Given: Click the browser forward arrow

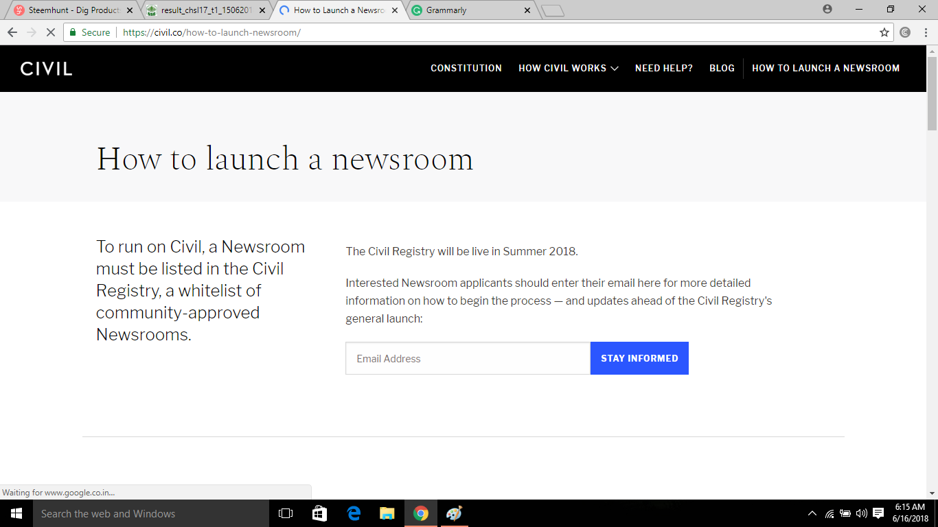Looking at the screenshot, I should pos(32,32).
